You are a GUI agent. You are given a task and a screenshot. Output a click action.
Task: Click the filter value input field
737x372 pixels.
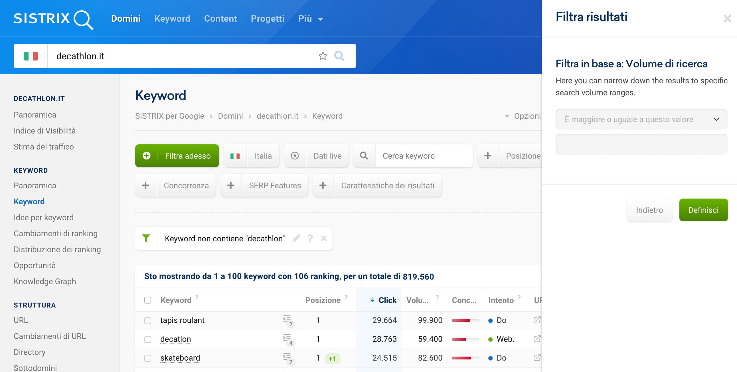point(641,145)
